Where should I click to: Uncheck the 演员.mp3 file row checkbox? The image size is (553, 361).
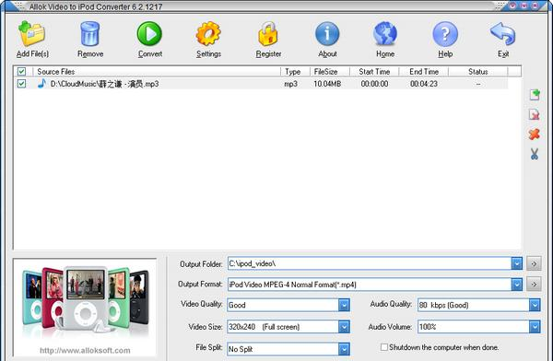coord(21,84)
